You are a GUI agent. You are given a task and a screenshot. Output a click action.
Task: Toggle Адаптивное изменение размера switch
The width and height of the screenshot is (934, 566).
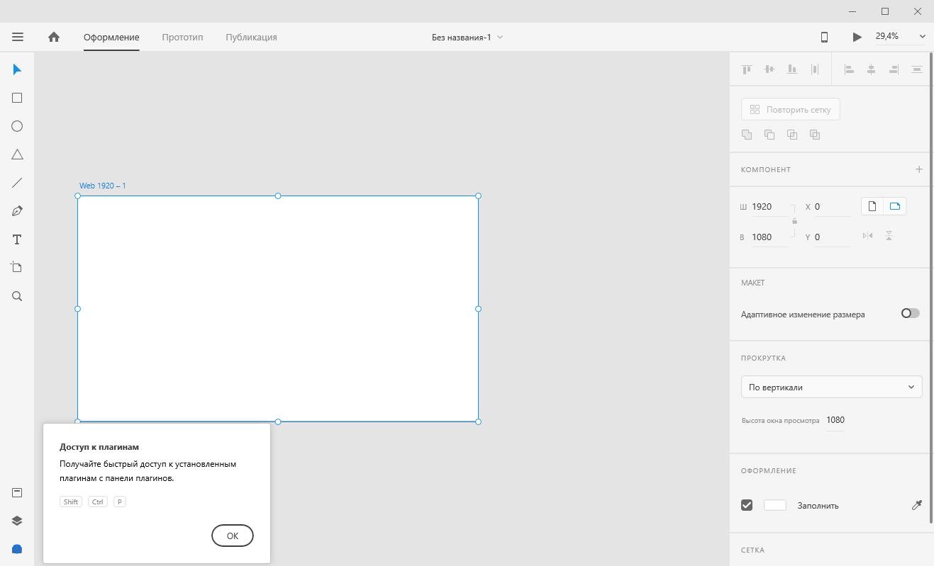click(x=910, y=313)
